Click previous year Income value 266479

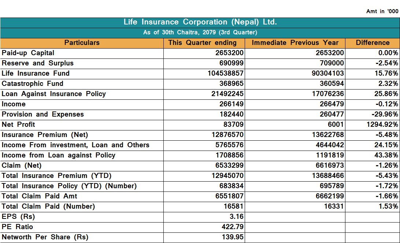click(x=332, y=104)
